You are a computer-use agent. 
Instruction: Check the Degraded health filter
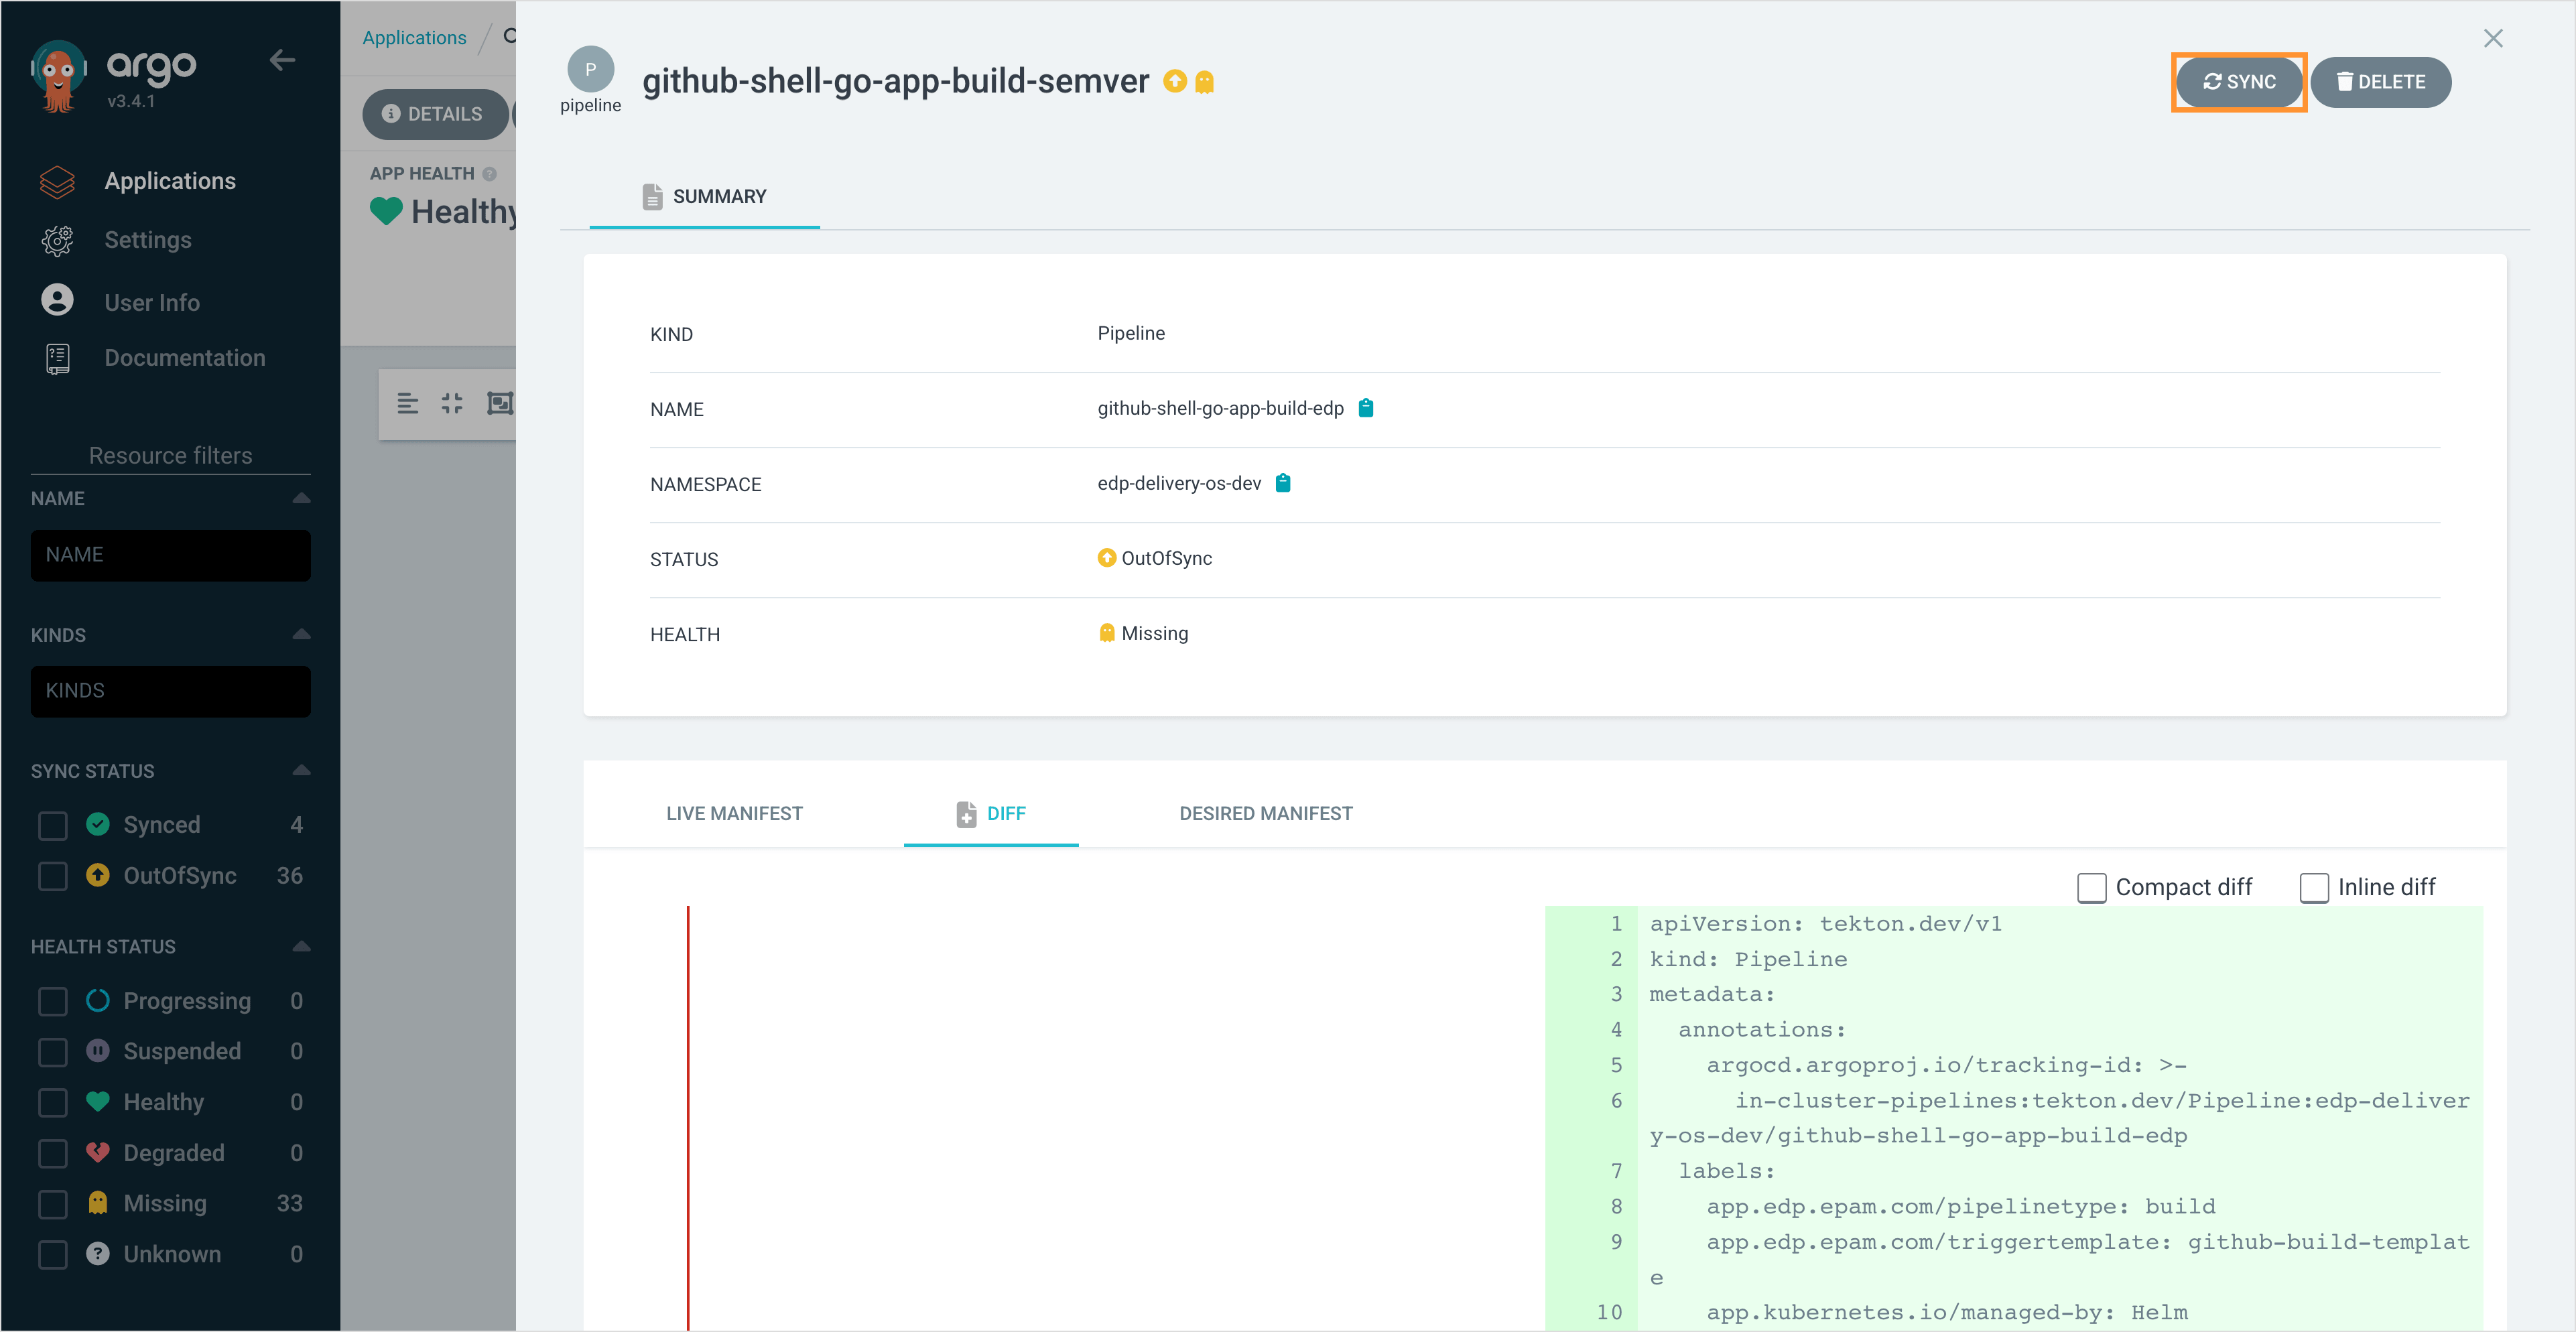click(x=53, y=1153)
